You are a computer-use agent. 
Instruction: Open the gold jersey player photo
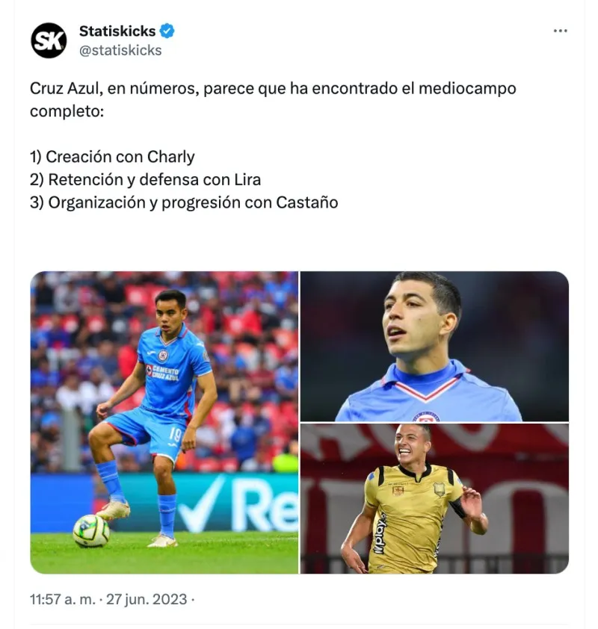click(434, 498)
